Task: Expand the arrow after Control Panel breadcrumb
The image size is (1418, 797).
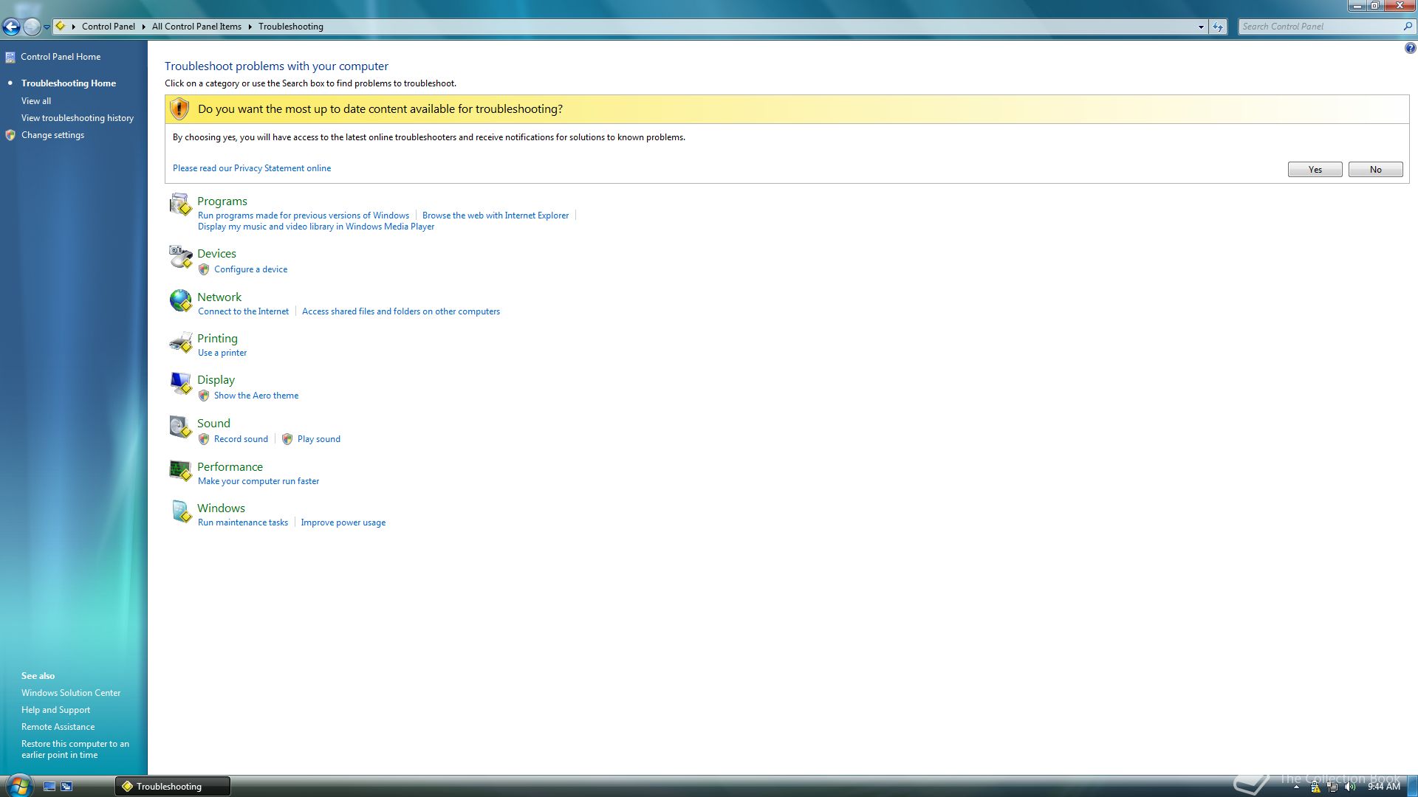Action: pyautogui.click(x=143, y=27)
